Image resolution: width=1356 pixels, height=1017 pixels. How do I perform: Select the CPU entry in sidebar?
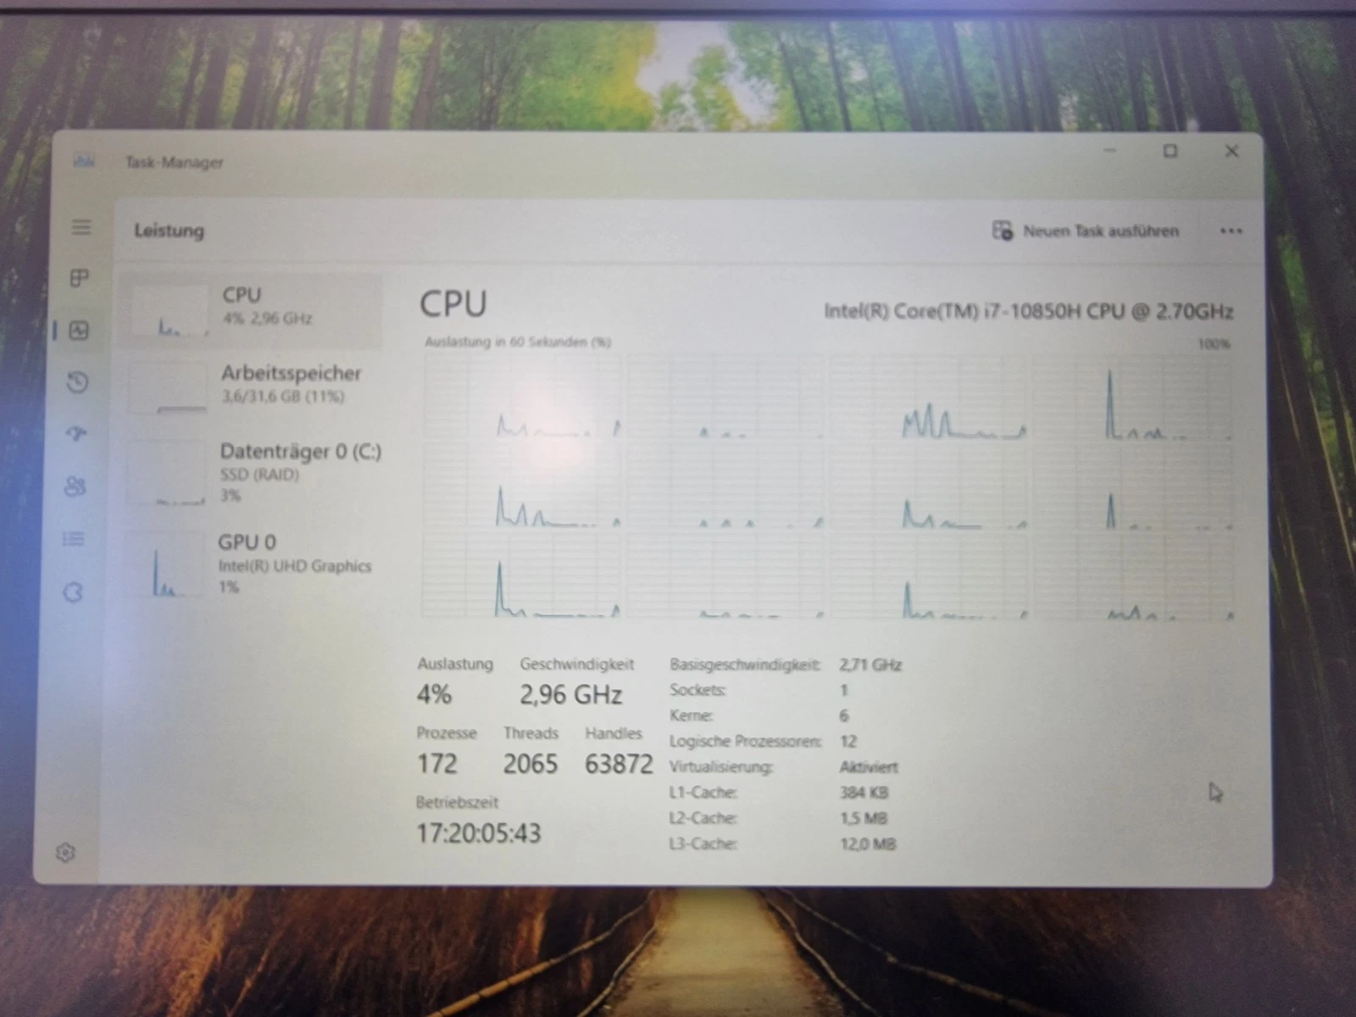click(x=253, y=310)
